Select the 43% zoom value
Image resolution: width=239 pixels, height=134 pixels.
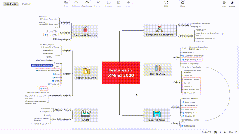pos(231,132)
